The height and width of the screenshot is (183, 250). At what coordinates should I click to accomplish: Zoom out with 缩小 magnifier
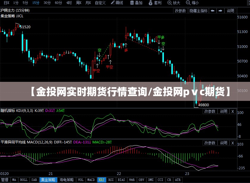point(192,3)
